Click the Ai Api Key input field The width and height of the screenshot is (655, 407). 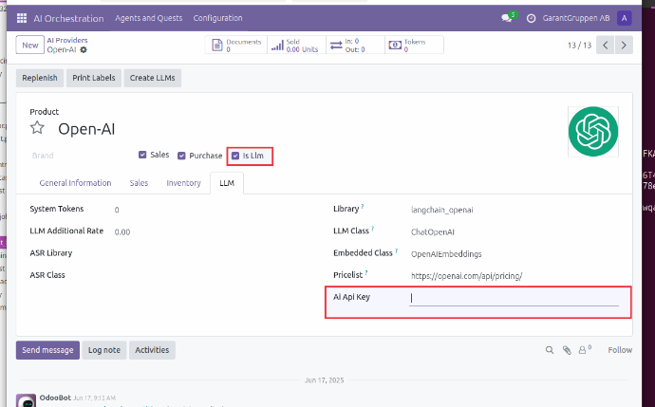pos(514,298)
